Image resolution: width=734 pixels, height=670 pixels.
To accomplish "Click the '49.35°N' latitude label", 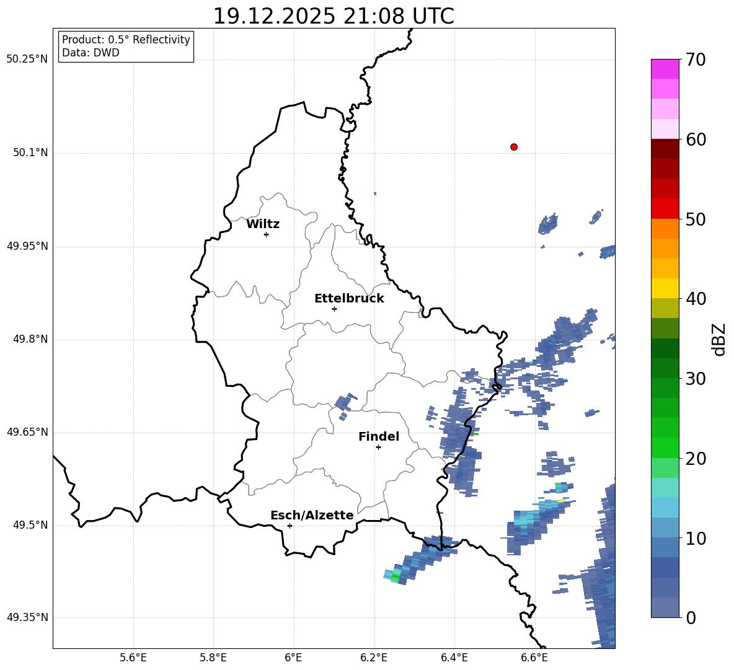I will [27, 617].
